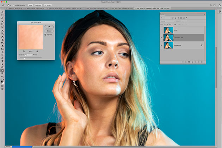Show the Detail layer visibility
222x148 pixels.
tap(161, 30)
